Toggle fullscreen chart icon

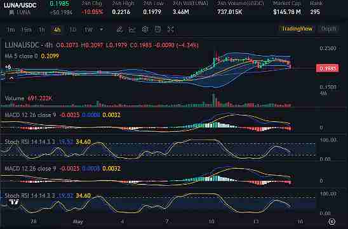(x=171, y=29)
